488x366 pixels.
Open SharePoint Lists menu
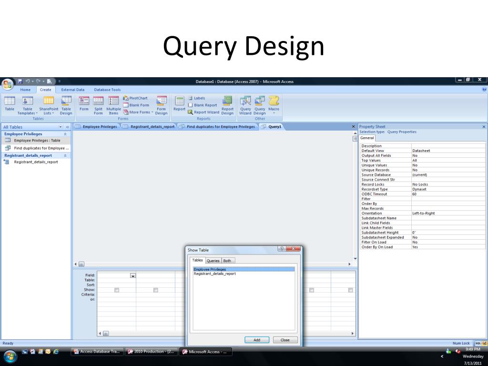click(x=49, y=105)
